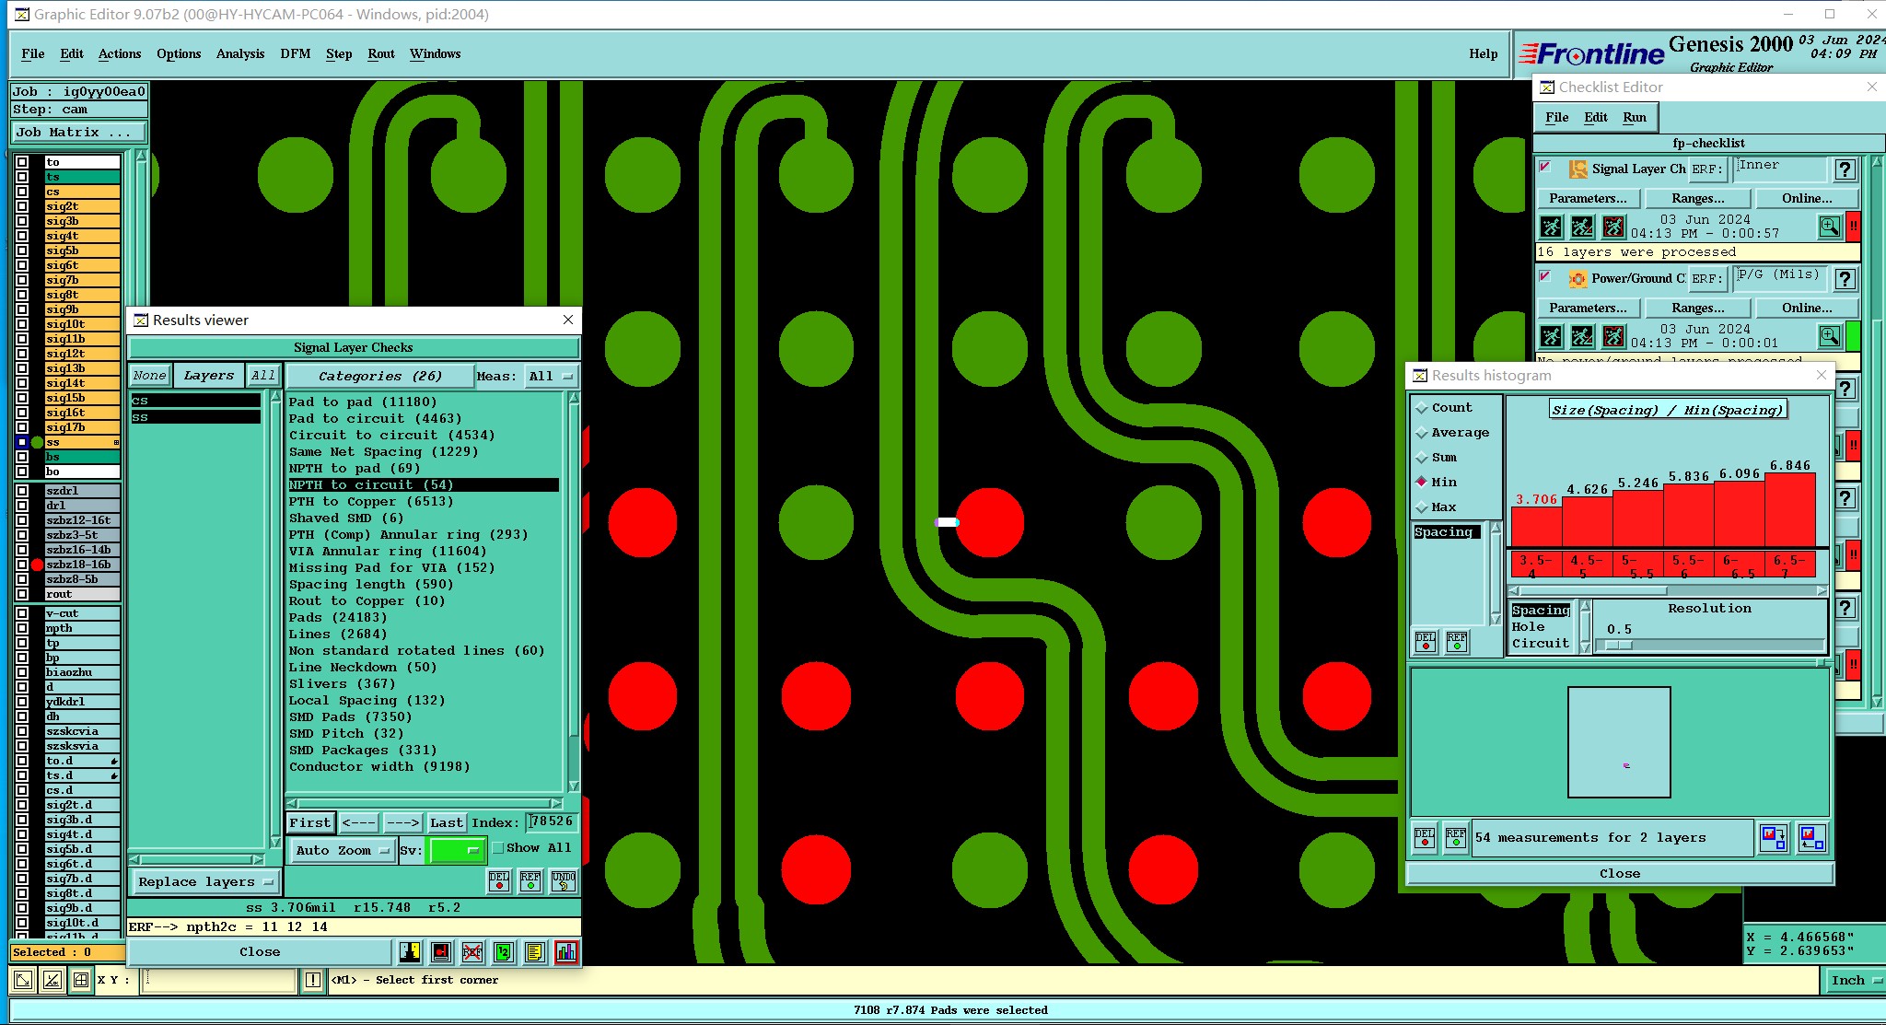Click the layer-to-histogram import icon
1886x1025 pixels.
(x=1811, y=837)
